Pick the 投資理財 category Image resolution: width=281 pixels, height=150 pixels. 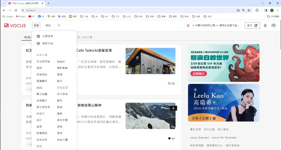[42, 74]
